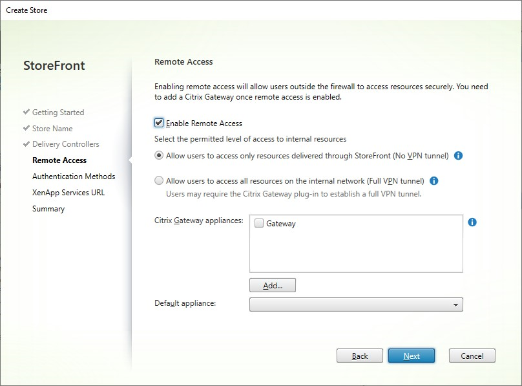
Task: Click the Add... button
Action: (273, 285)
